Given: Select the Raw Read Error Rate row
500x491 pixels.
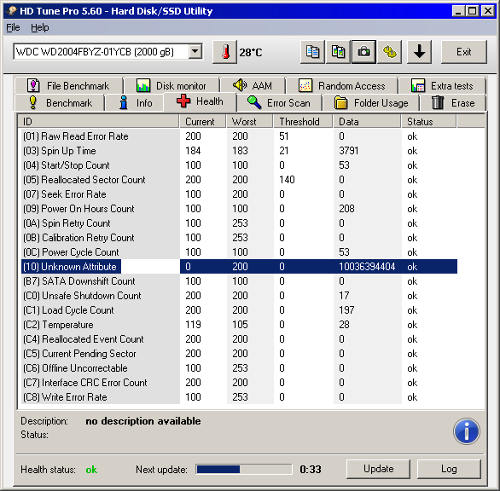Looking at the screenshot, I should (x=239, y=136).
